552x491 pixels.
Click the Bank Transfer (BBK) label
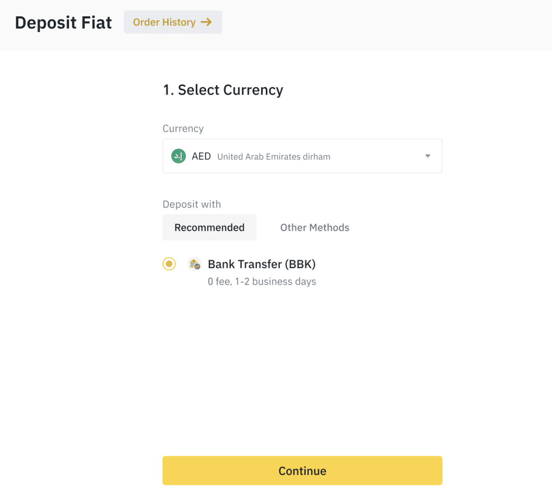[262, 264]
